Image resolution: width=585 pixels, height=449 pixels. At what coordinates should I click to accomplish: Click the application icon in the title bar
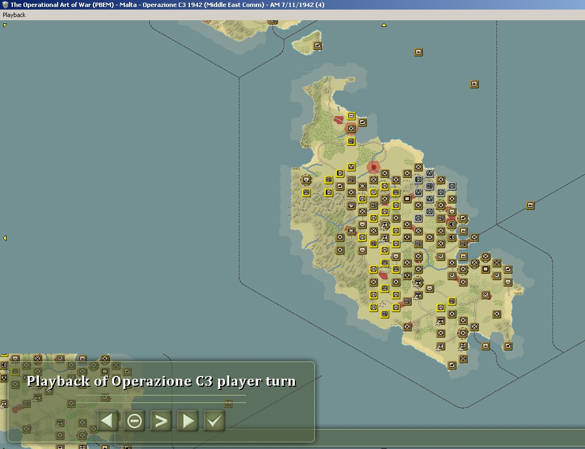[x=5, y=5]
